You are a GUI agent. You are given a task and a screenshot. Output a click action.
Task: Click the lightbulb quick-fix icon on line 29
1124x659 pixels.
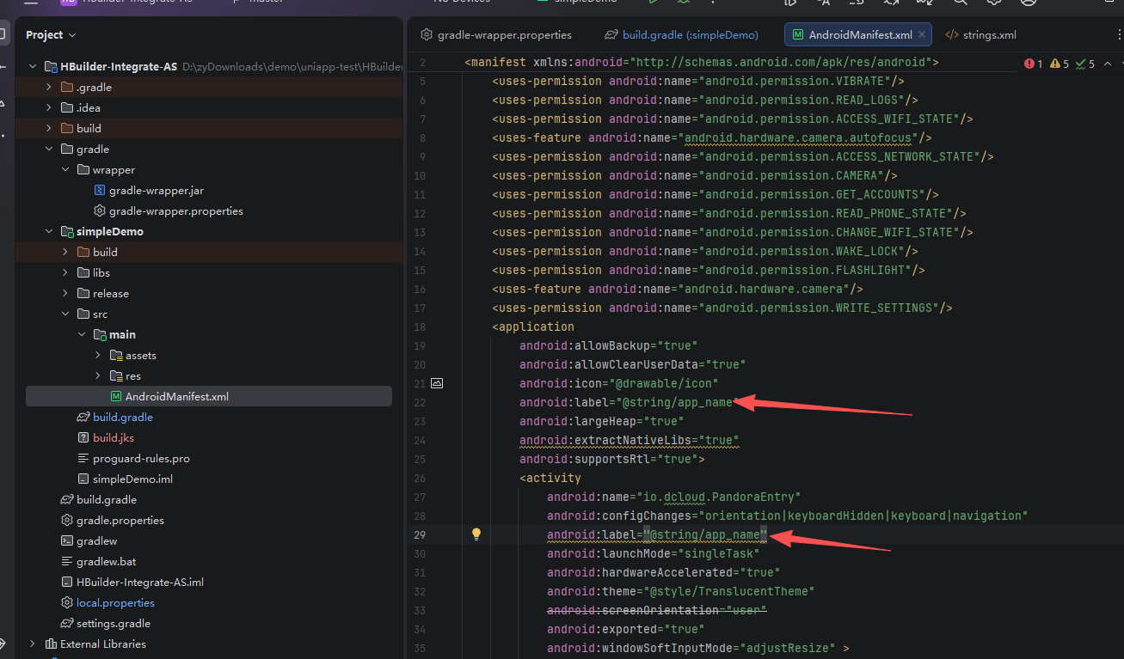click(x=476, y=534)
